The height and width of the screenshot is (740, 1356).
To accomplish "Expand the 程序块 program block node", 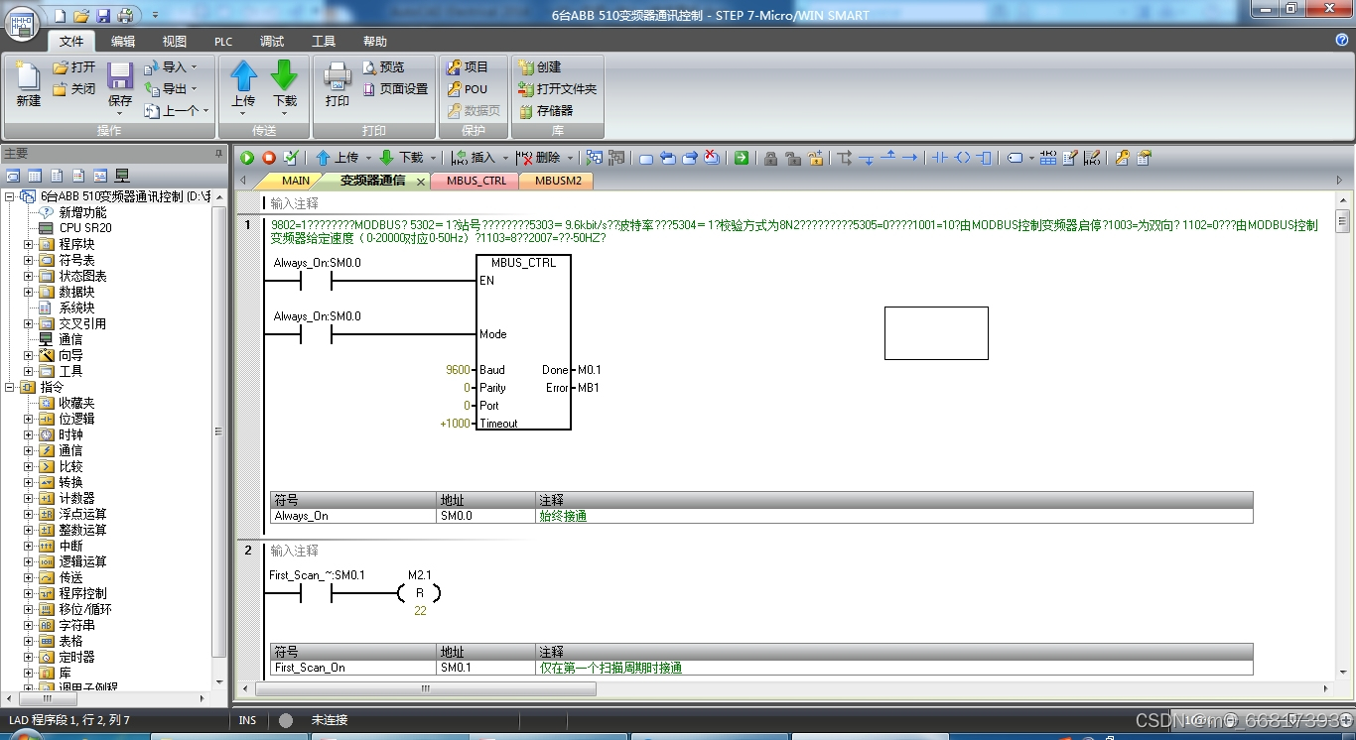I will click(29, 244).
